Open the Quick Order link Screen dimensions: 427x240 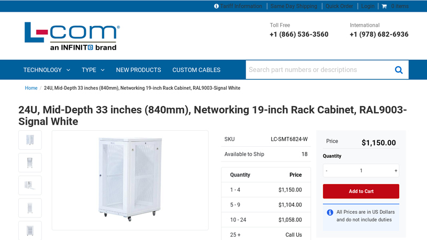(339, 6)
